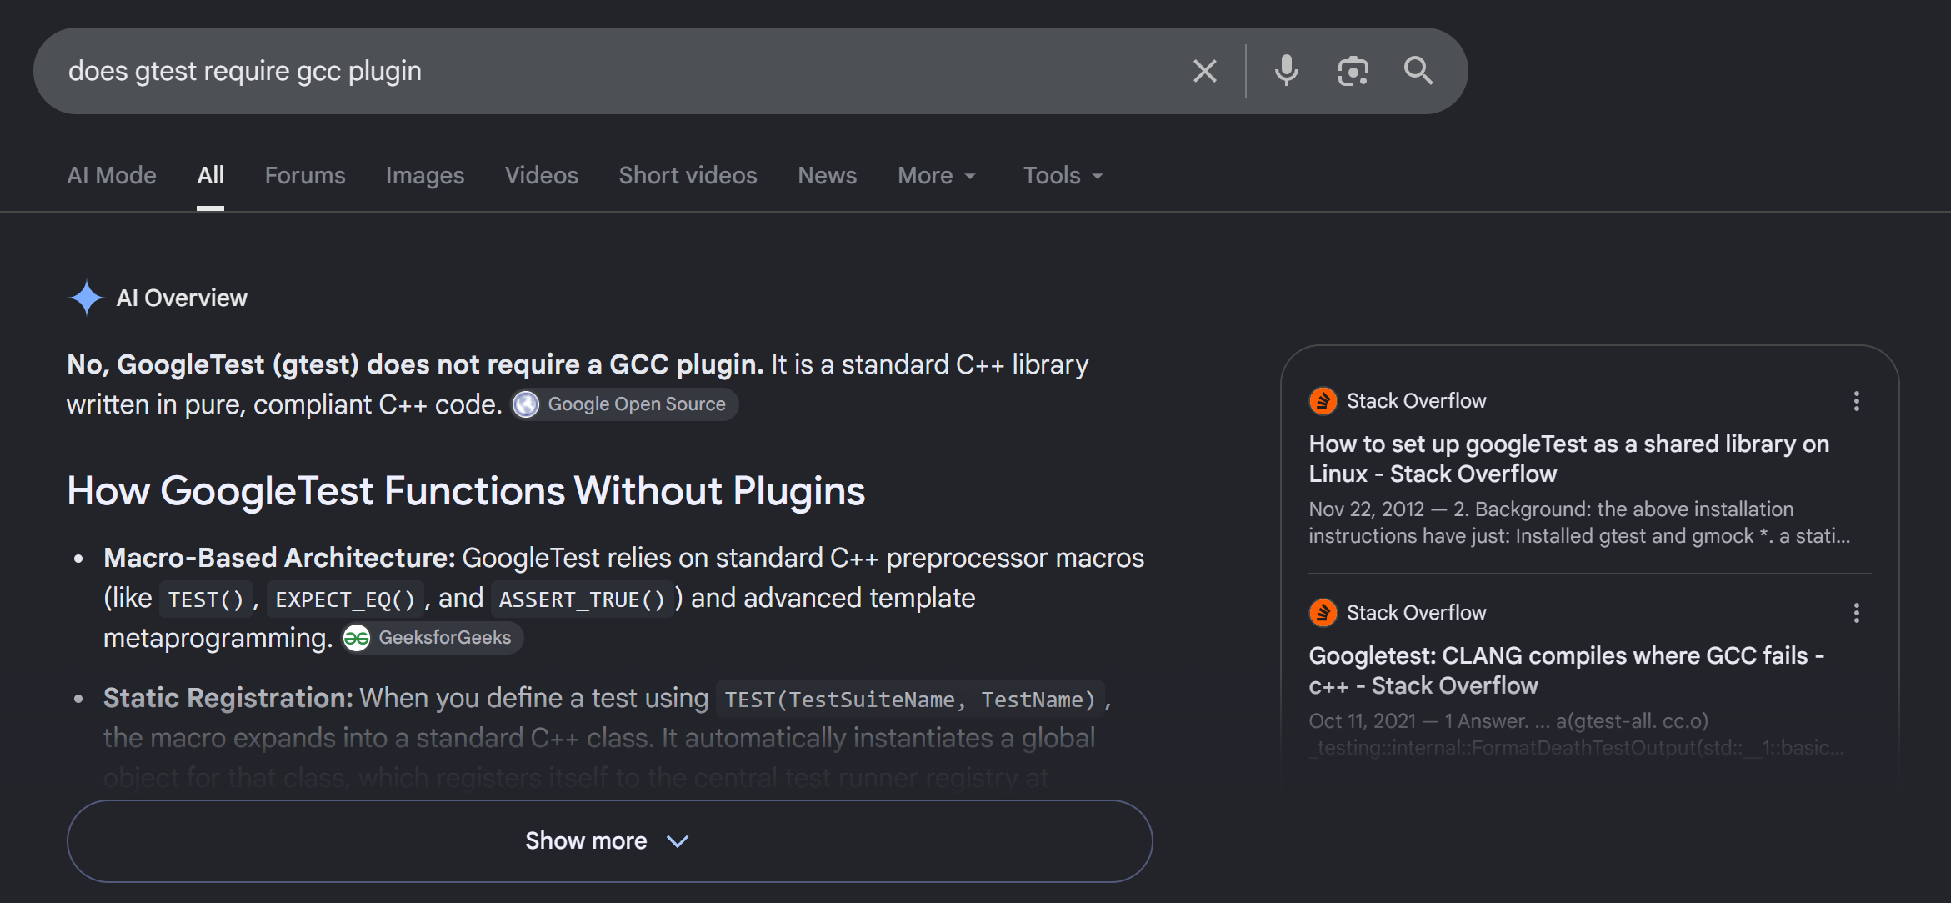1951x903 pixels.
Task: Expand the AI Overview with Show more
Action: click(609, 841)
